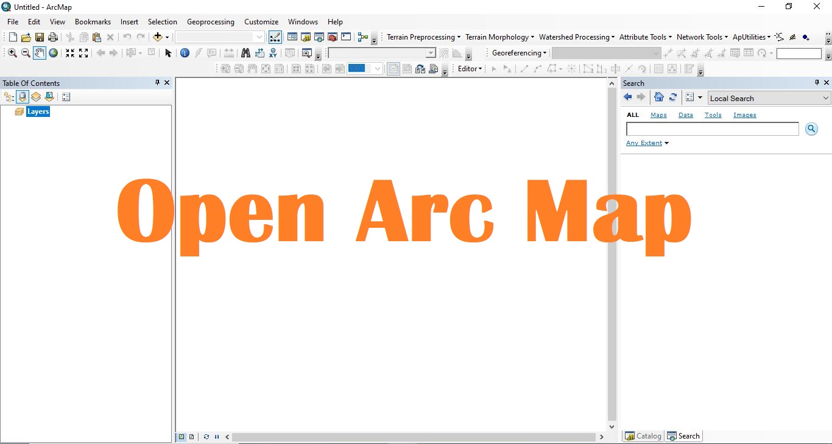The image size is (832, 444).
Task: Select the Find binoculars tool
Action: point(245,53)
